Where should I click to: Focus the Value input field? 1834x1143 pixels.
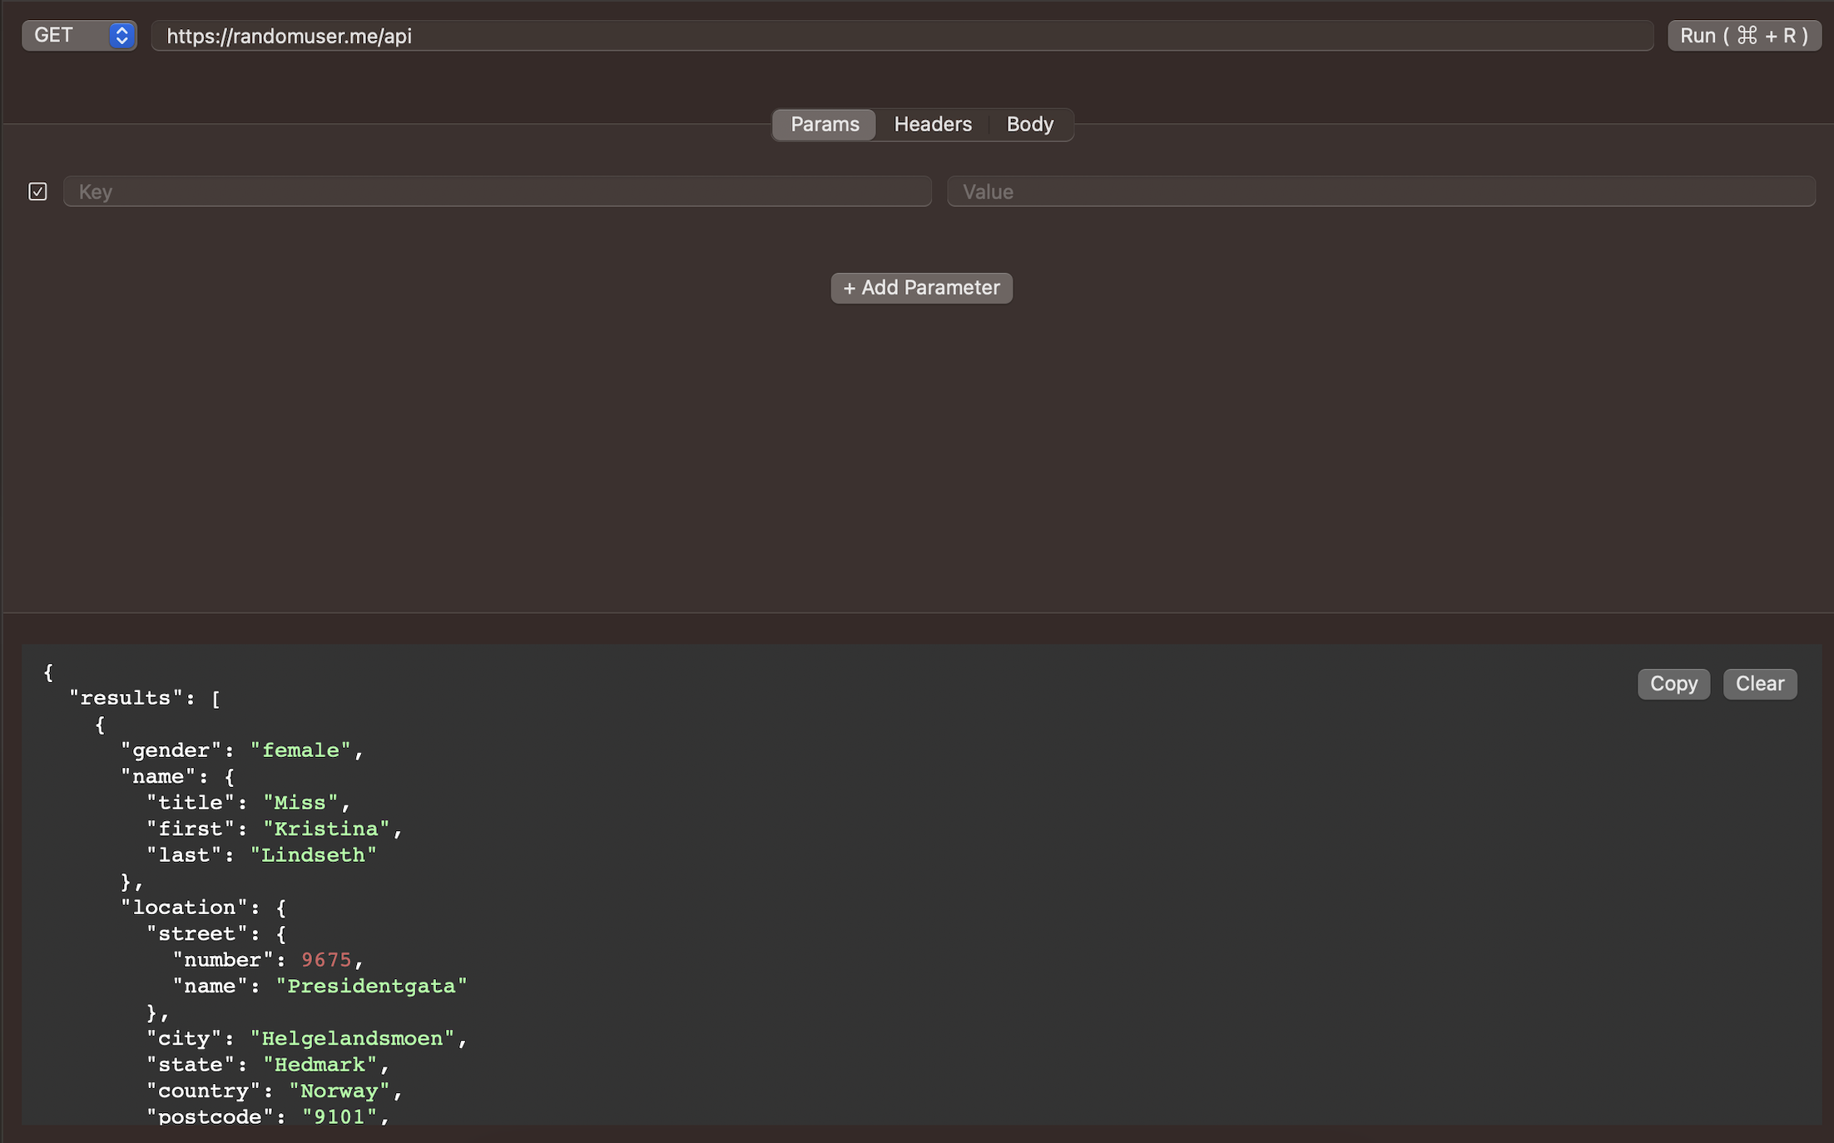coord(1380,192)
